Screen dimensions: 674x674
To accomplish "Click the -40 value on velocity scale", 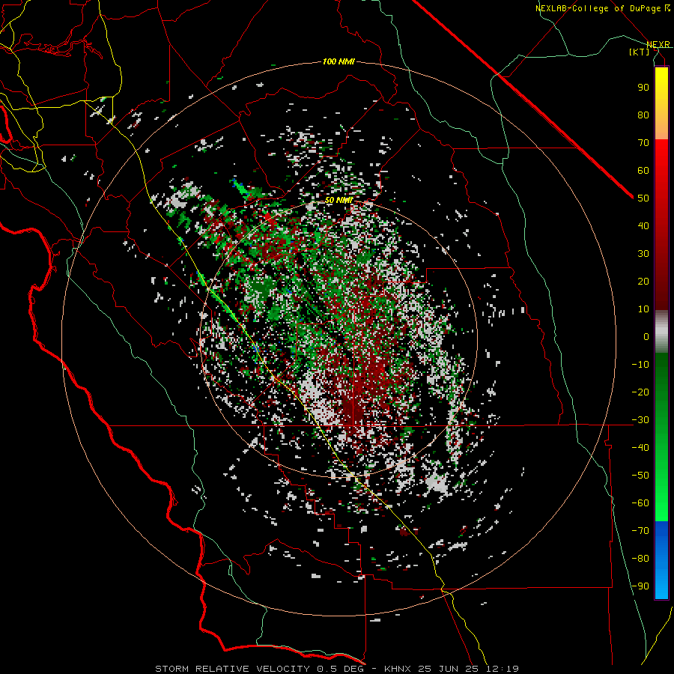I will pyautogui.click(x=640, y=448).
